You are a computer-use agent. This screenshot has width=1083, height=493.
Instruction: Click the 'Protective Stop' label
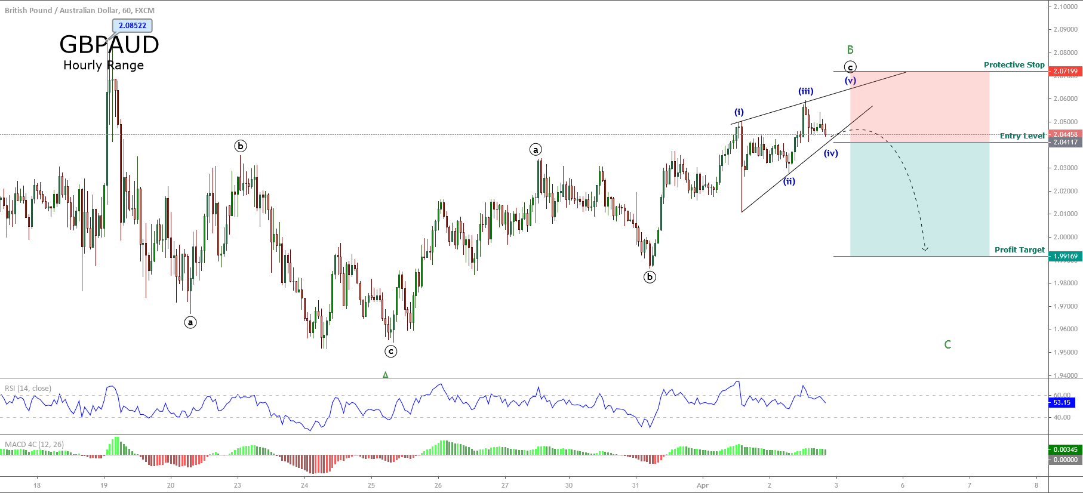[1014, 64]
